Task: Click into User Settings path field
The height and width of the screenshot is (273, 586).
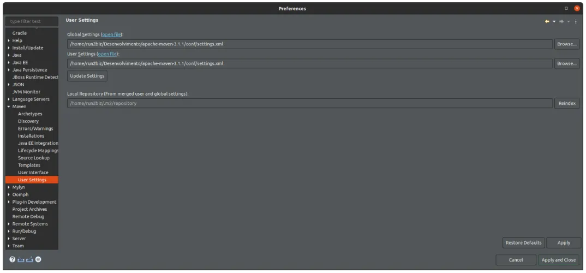Action: (310, 63)
